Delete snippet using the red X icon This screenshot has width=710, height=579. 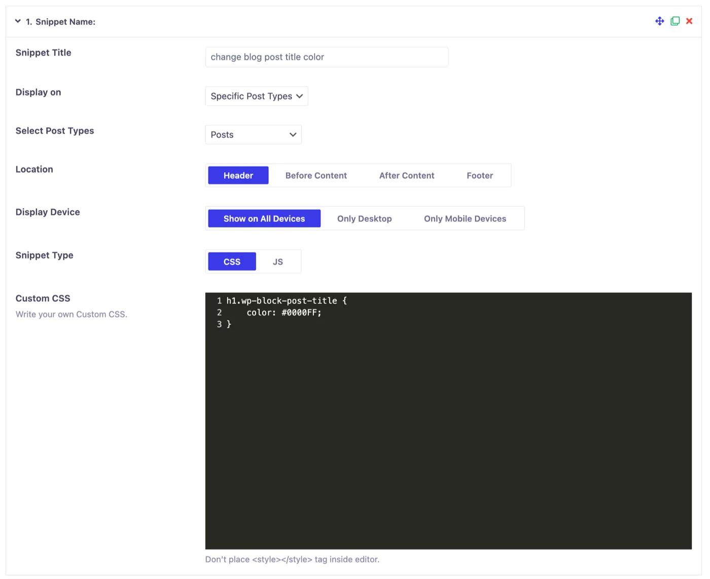click(689, 21)
